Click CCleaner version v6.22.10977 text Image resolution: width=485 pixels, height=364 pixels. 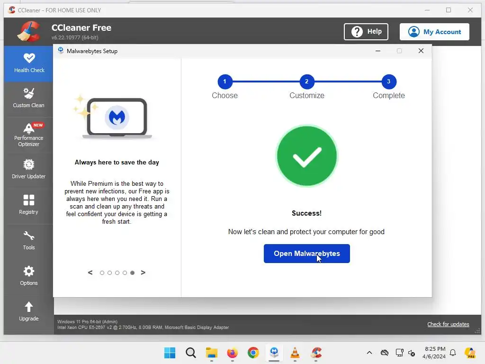click(x=75, y=37)
